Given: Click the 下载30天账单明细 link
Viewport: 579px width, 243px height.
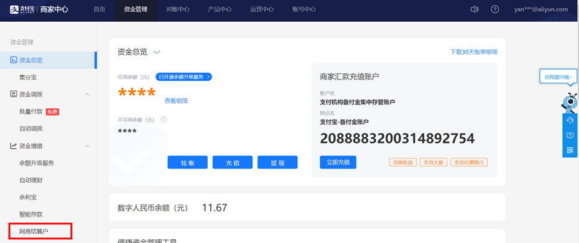Looking at the screenshot, I should coord(474,52).
